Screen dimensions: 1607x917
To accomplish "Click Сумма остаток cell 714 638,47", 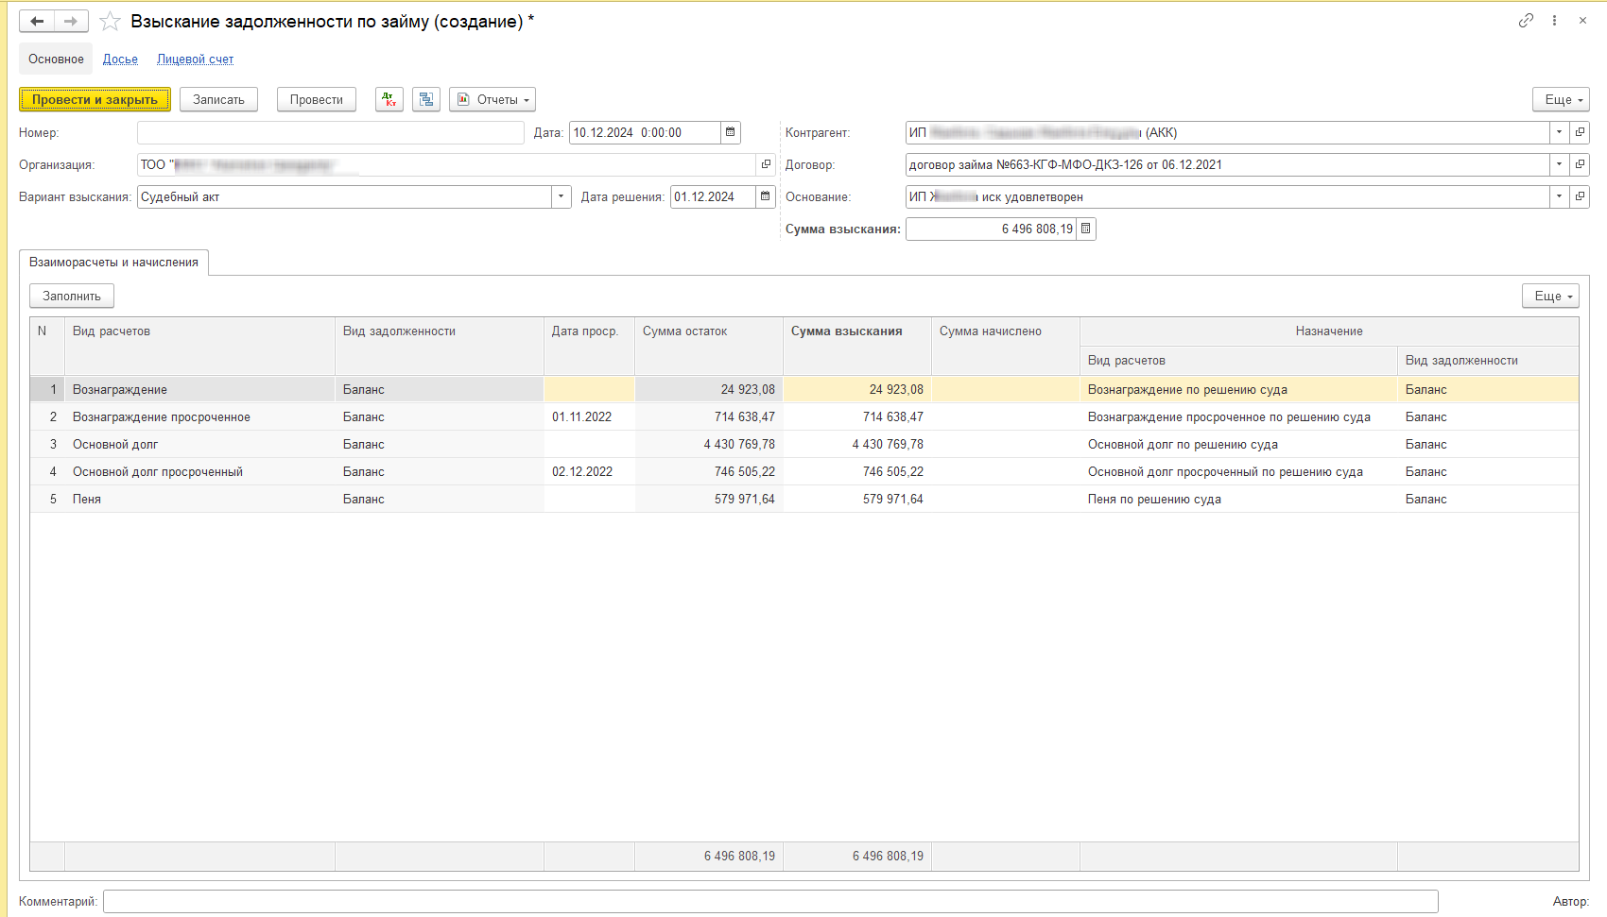I will point(709,416).
